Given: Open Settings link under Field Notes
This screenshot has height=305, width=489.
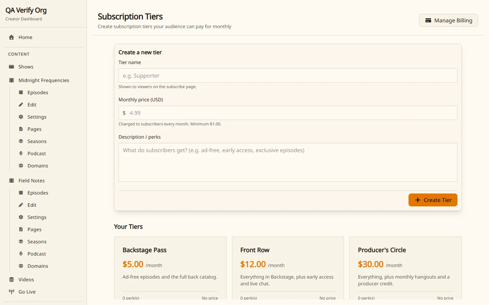Looking at the screenshot, I should (x=48, y=217).
